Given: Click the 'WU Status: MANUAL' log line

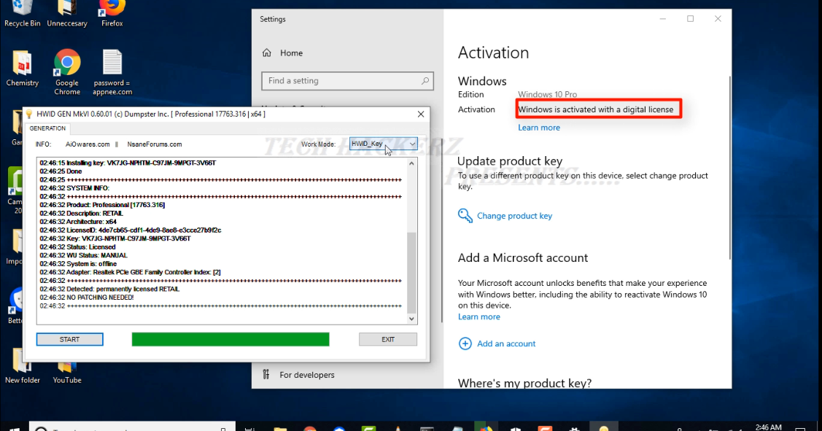Looking at the screenshot, I should pos(83,255).
